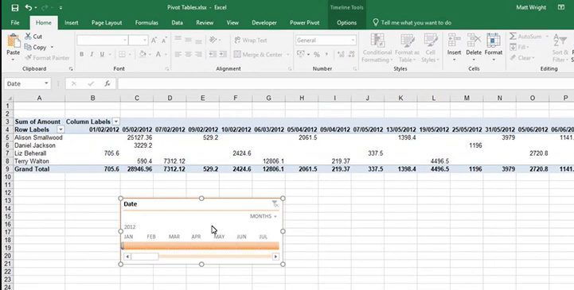The image size is (574, 290).
Task: Open the File tab
Action: [15, 23]
